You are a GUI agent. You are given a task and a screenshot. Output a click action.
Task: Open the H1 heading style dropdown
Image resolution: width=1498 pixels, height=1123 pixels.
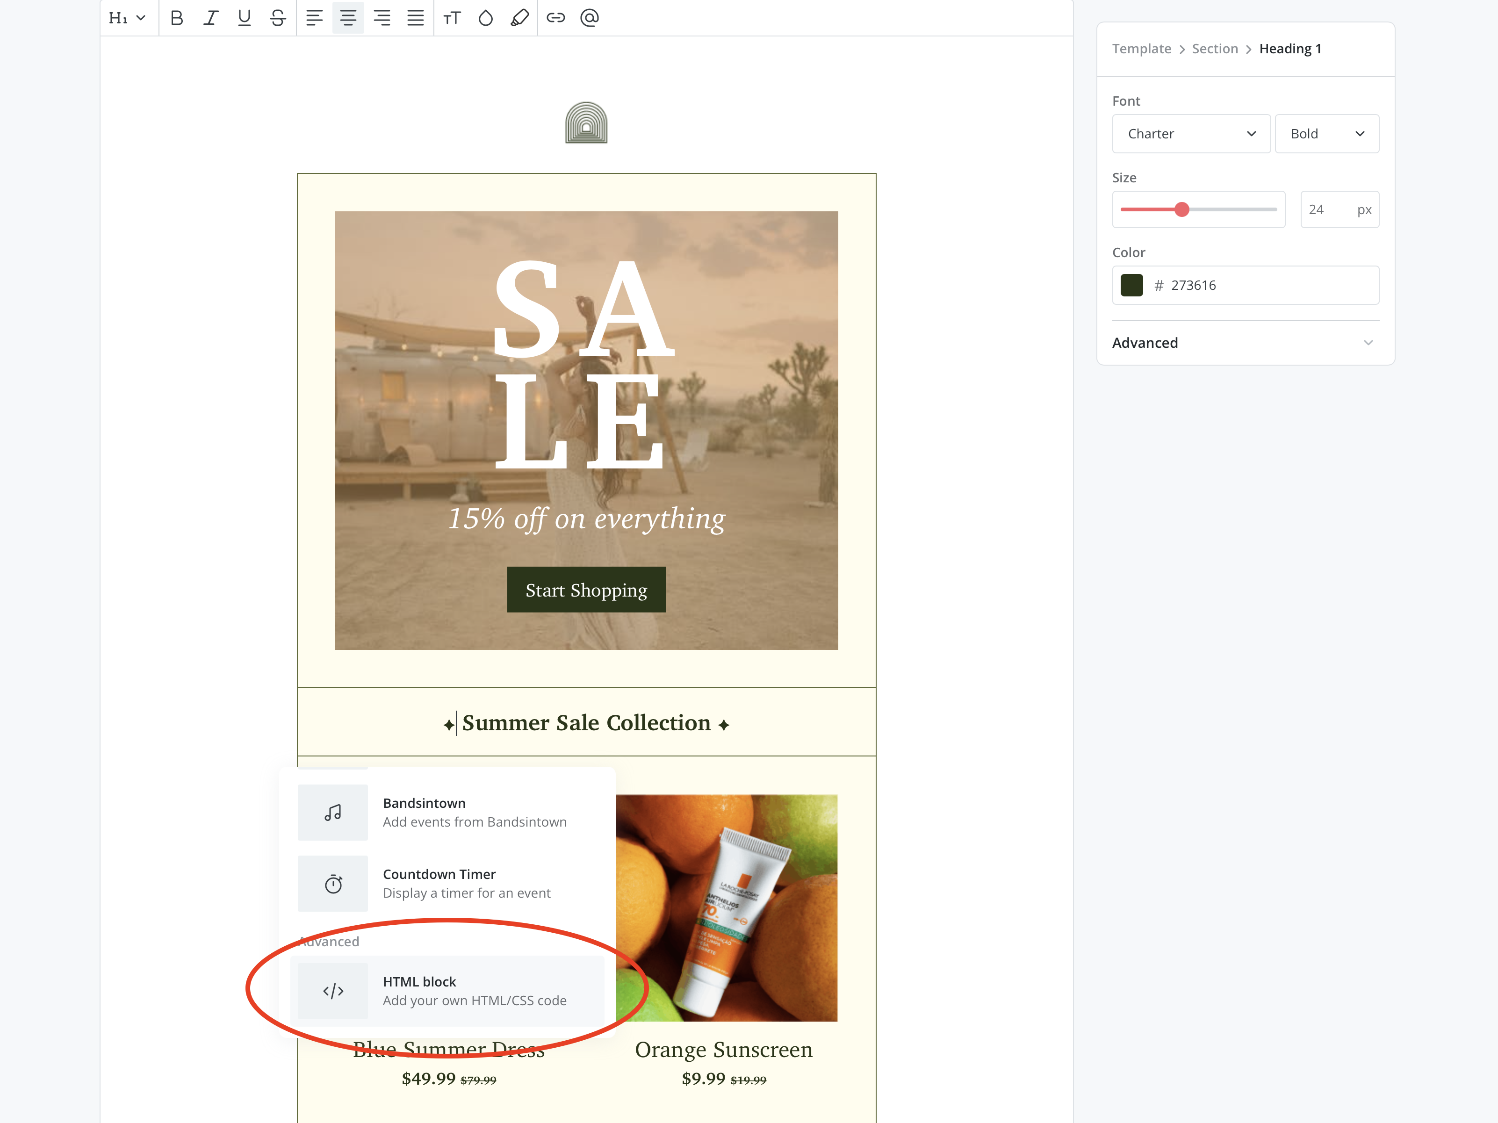[127, 18]
